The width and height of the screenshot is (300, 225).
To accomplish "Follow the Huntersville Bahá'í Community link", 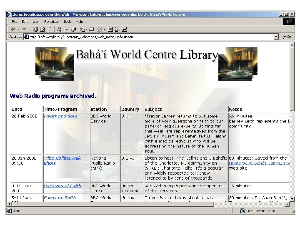I will point(259,163).
